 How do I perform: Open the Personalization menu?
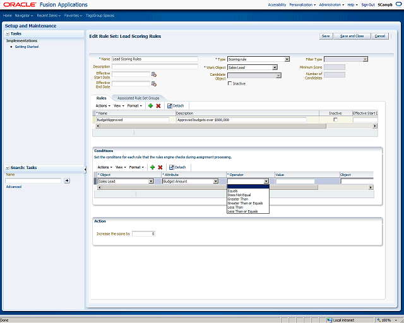coord(302,4)
